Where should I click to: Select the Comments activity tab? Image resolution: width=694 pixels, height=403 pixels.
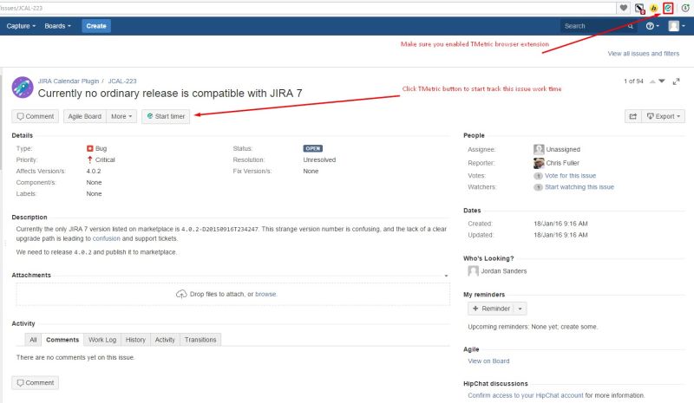tap(62, 340)
